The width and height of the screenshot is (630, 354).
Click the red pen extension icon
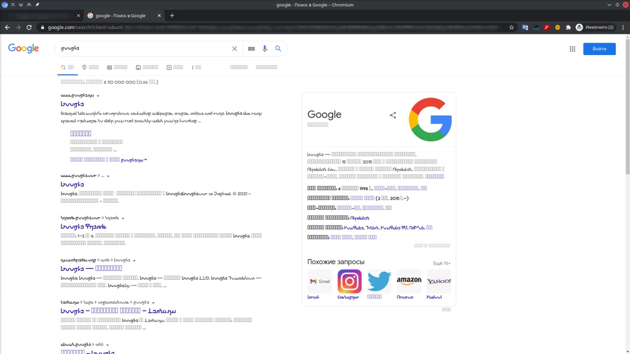(547, 28)
